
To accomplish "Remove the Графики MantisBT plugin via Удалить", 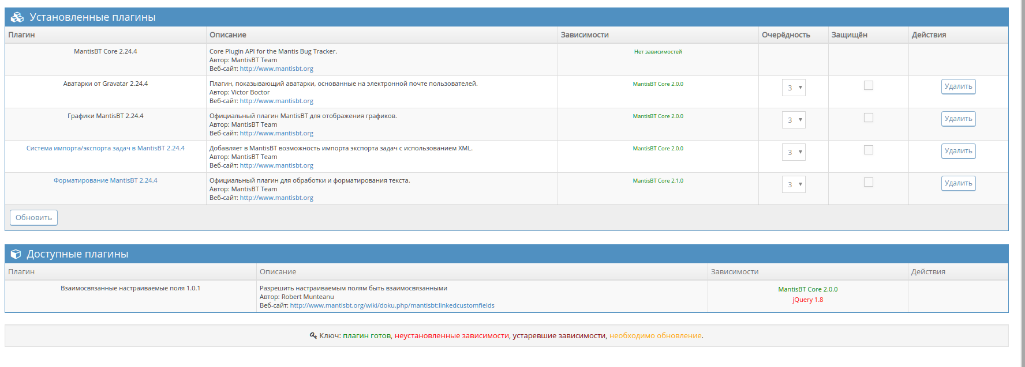I will pos(958,119).
